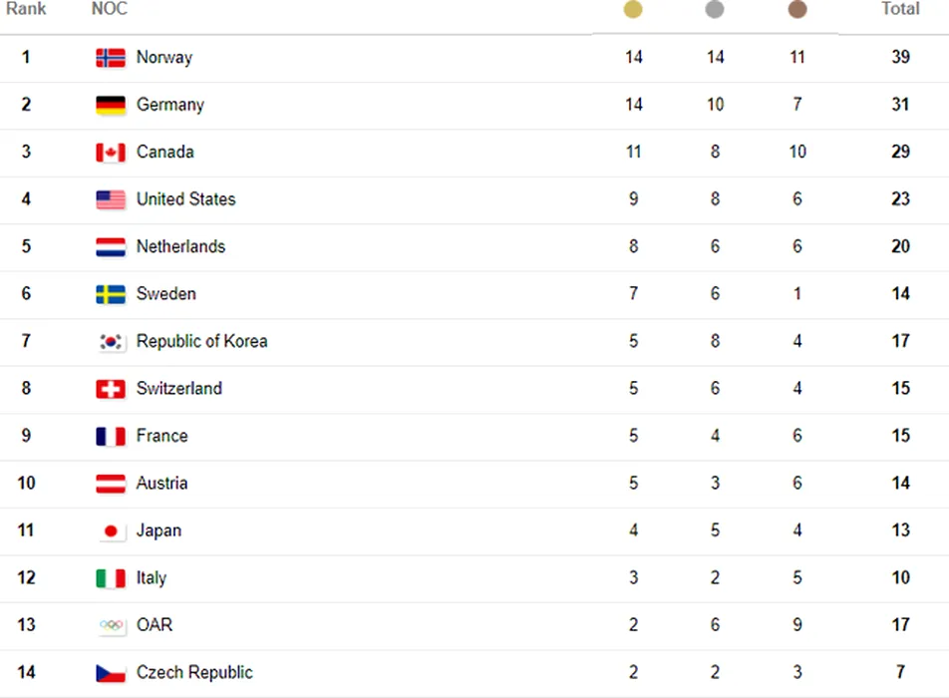
Task: Click the silver medal column header icon
Action: tap(715, 9)
